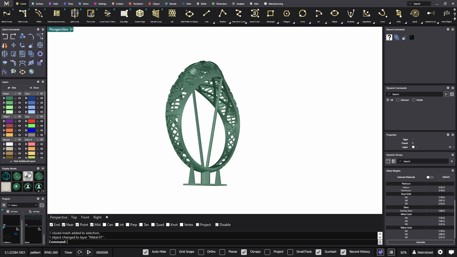
Task: Open the Line tool flyout arrow
Action: coord(214,23)
